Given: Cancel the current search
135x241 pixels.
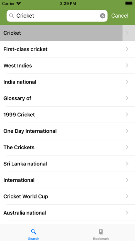Looking at the screenshot, I should 120,16.
